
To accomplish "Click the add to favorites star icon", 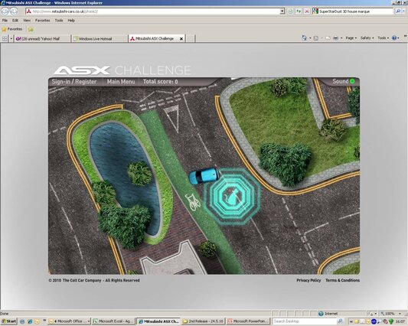I will tap(31, 29).
